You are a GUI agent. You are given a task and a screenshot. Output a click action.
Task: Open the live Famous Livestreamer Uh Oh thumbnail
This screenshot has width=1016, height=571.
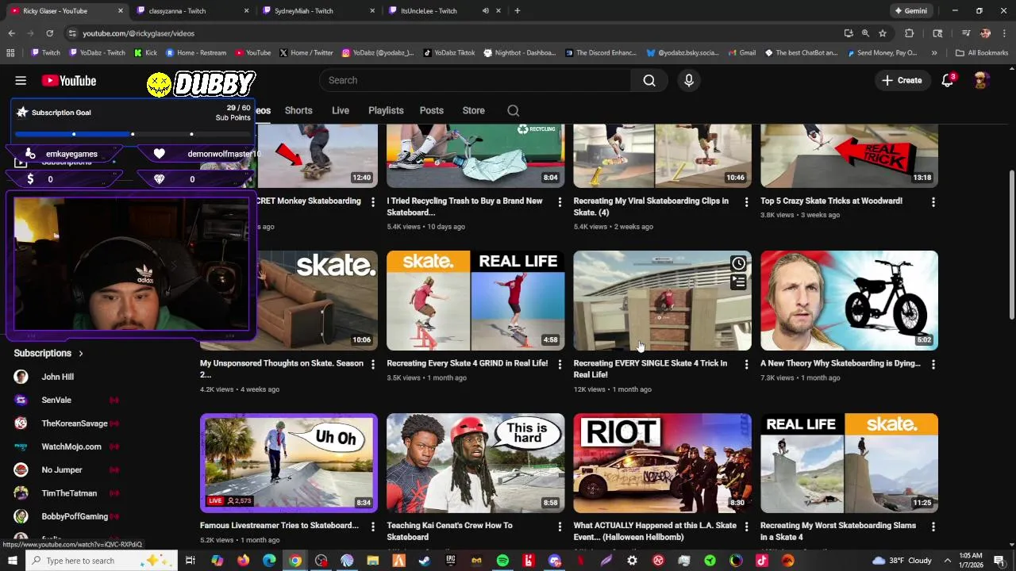click(x=289, y=463)
